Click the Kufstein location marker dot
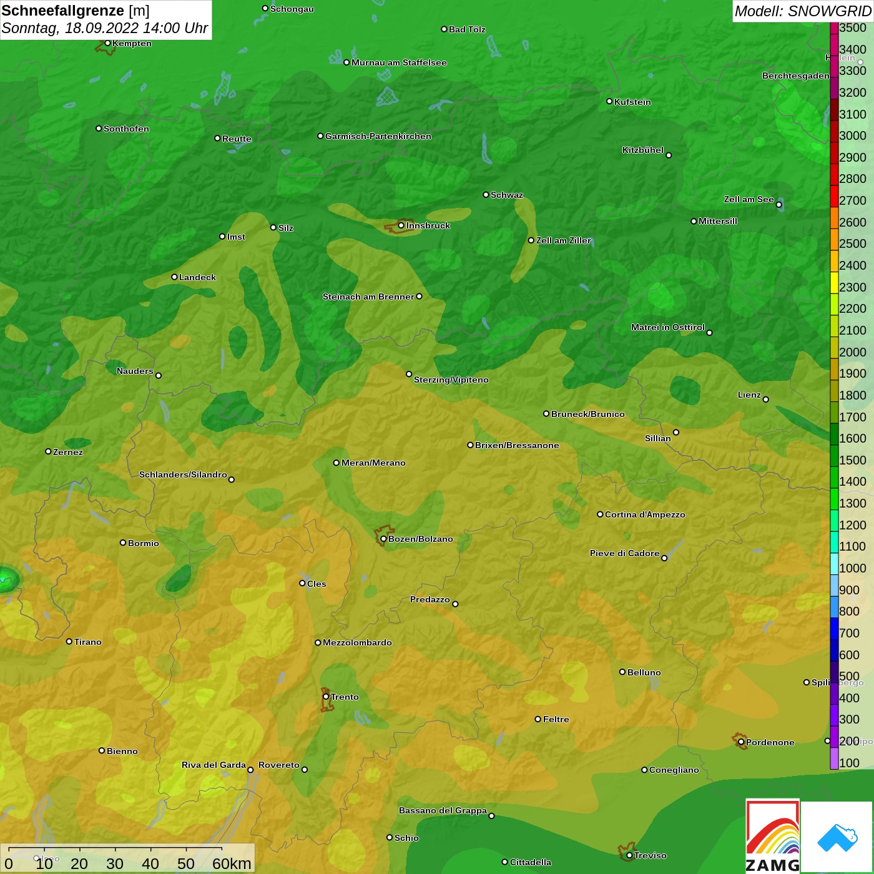The width and height of the screenshot is (874, 874). (610, 101)
